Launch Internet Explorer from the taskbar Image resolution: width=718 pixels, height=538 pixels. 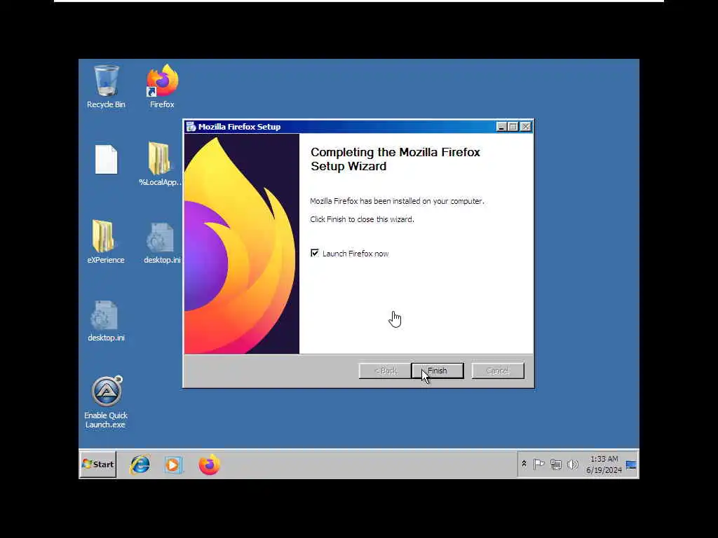point(140,465)
